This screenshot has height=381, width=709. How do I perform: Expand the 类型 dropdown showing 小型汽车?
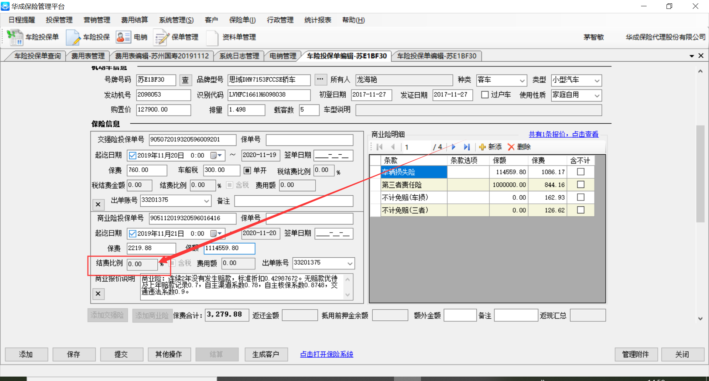click(x=597, y=80)
